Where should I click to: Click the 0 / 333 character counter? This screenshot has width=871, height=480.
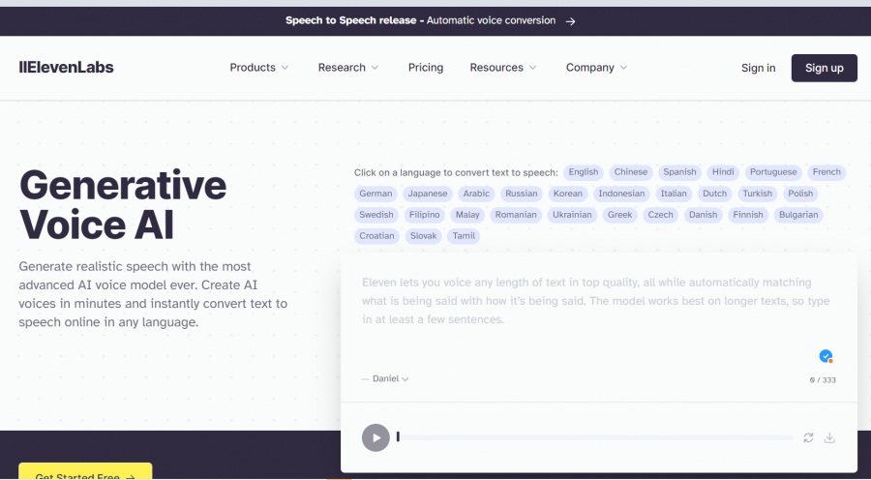[x=822, y=380]
